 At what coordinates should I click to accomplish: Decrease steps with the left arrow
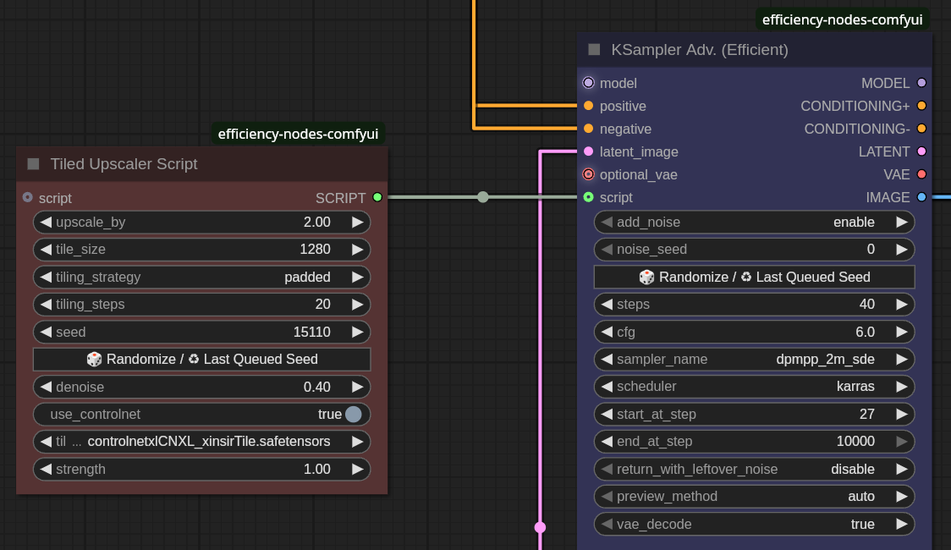[607, 305]
